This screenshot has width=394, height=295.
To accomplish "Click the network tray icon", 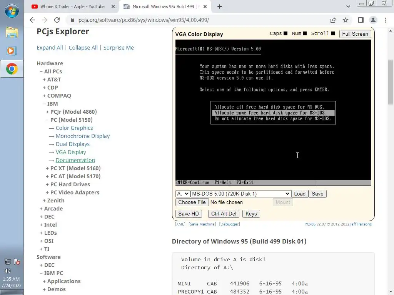I will coord(8,262).
